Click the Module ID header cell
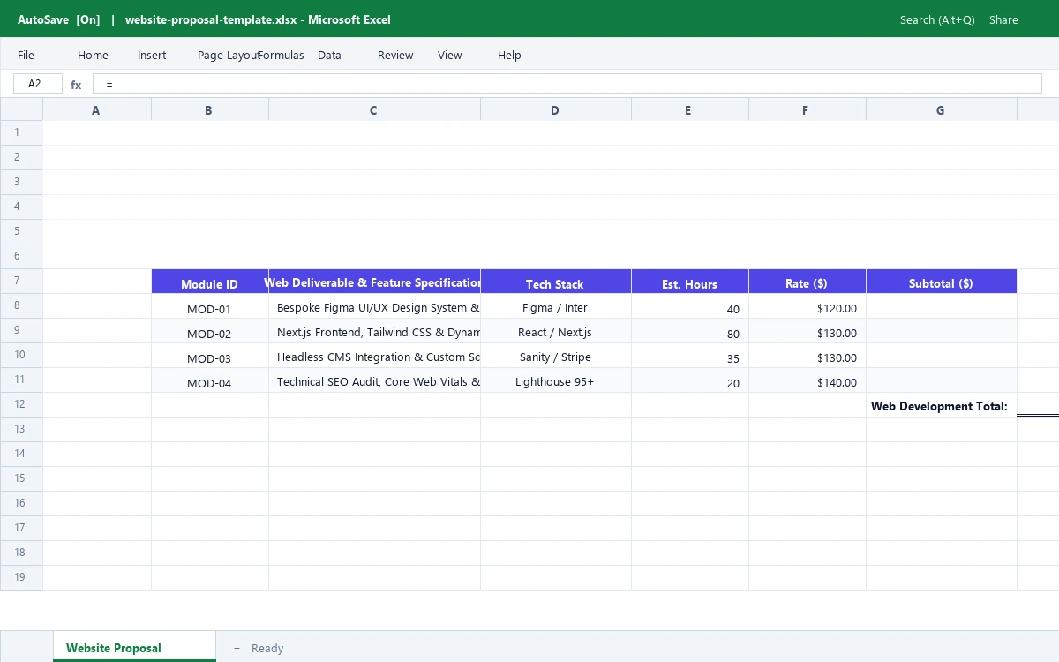The image size is (1059, 662). click(x=210, y=282)
